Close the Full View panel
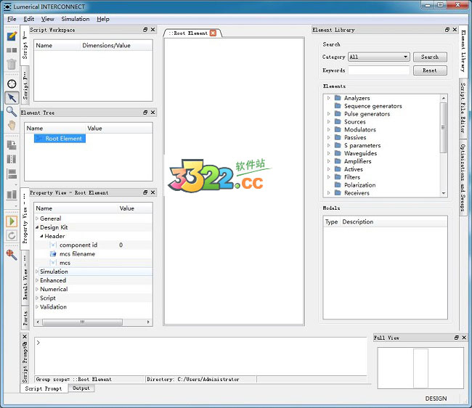Screen dimensions: 472x408 (464, 338)
